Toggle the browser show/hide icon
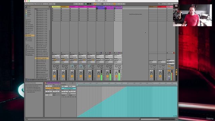215x121 pixels. point(26,7)
